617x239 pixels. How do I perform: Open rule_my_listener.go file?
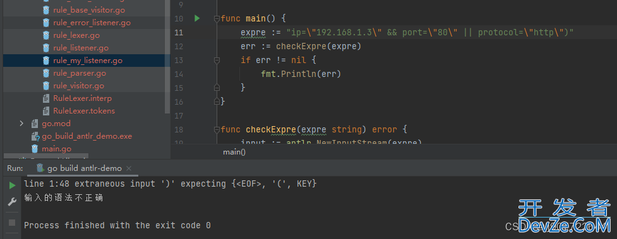click(x=87, y=61)
